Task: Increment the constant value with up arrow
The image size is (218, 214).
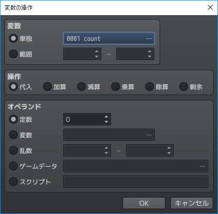Action: 107,117
